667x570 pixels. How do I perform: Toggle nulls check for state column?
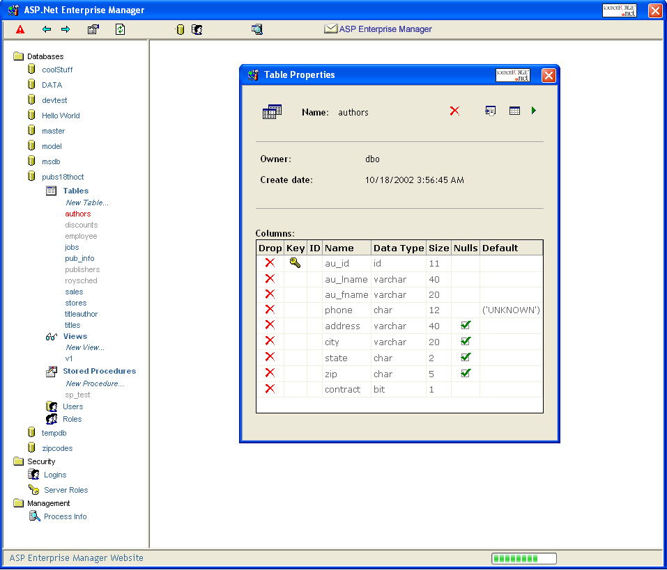(x=466, y=357)
